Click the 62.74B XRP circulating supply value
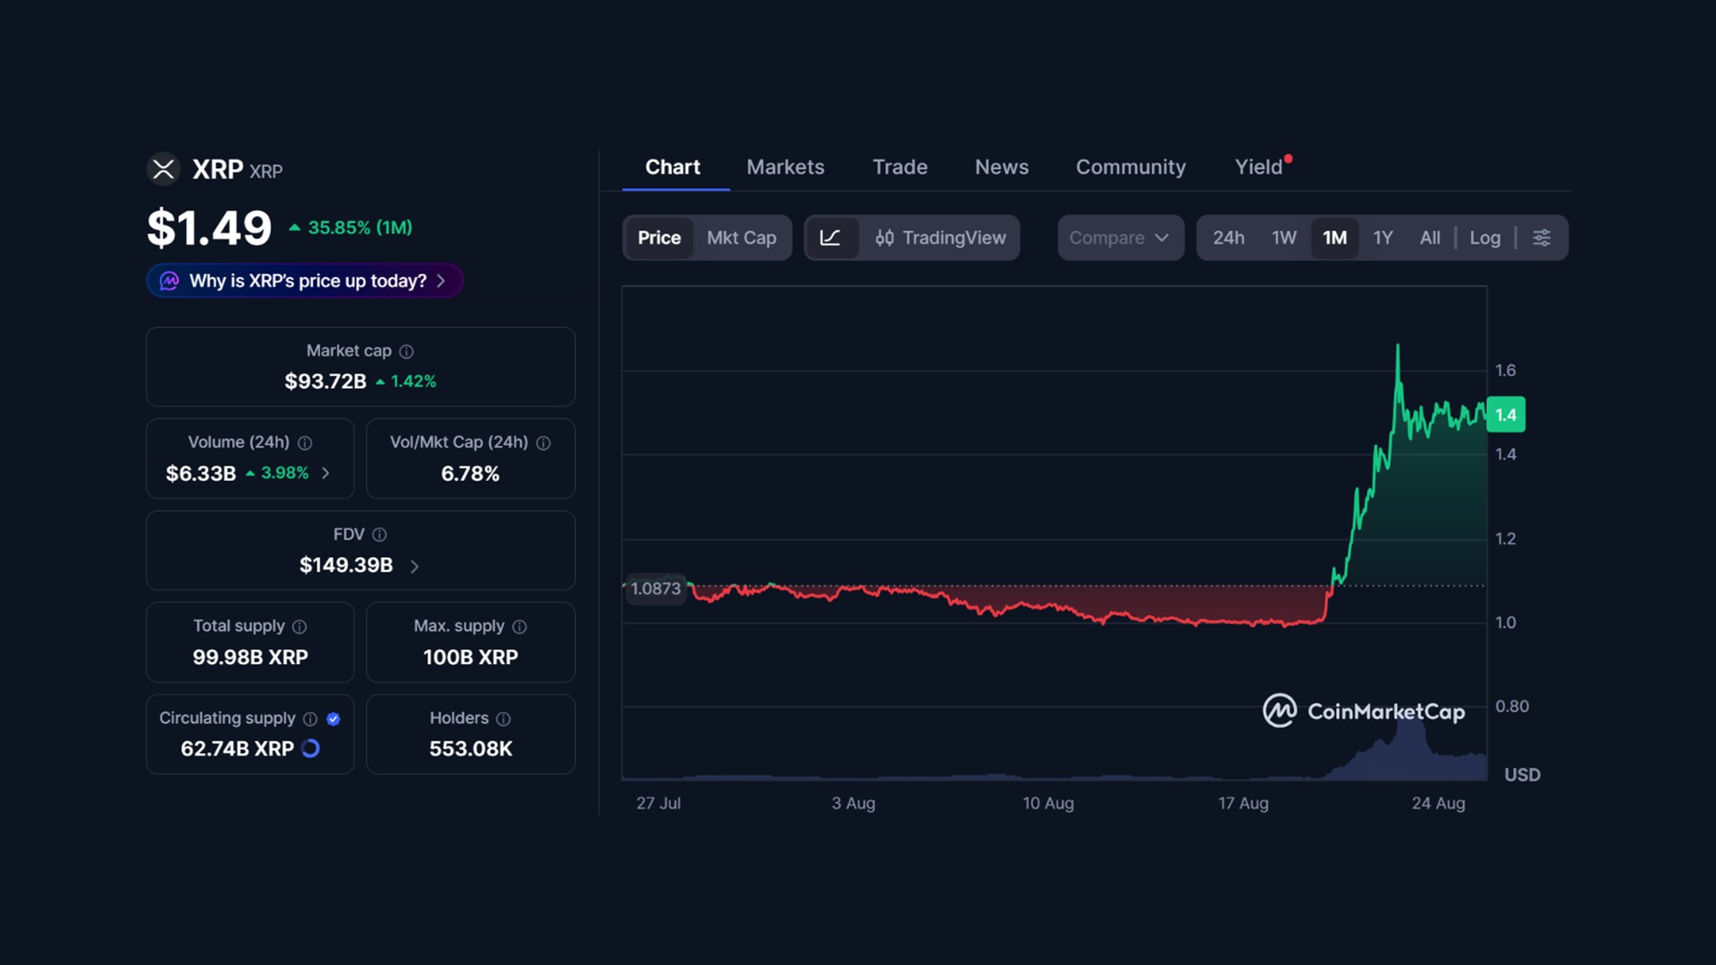The width and height of the screenshot is (1716, 965). pyautogui.click(x=237, y=749)
